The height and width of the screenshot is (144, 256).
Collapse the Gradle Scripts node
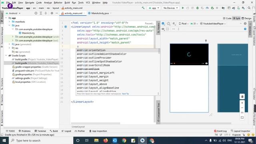pos(6,56)
